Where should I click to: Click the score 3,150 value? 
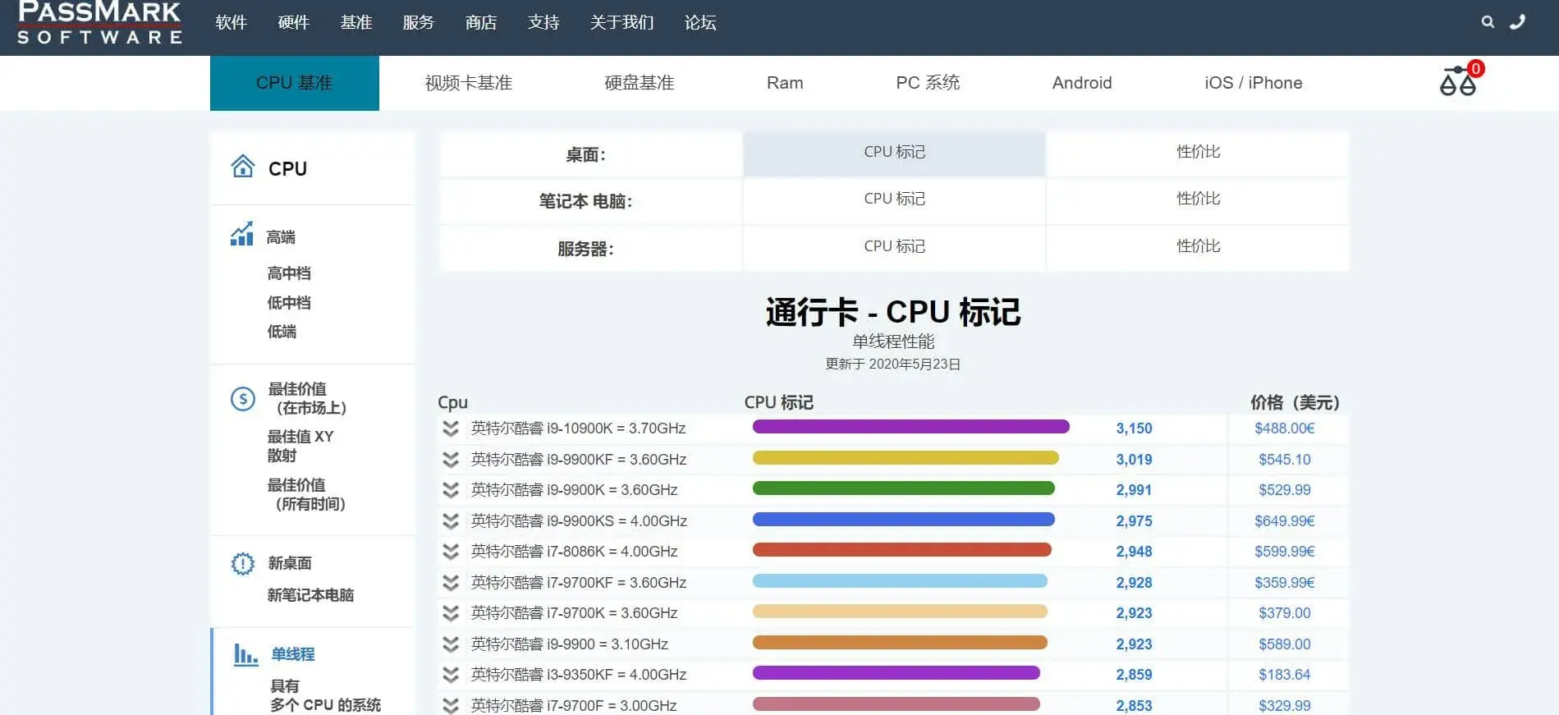pyautogui.click(x=1134, y=429)
